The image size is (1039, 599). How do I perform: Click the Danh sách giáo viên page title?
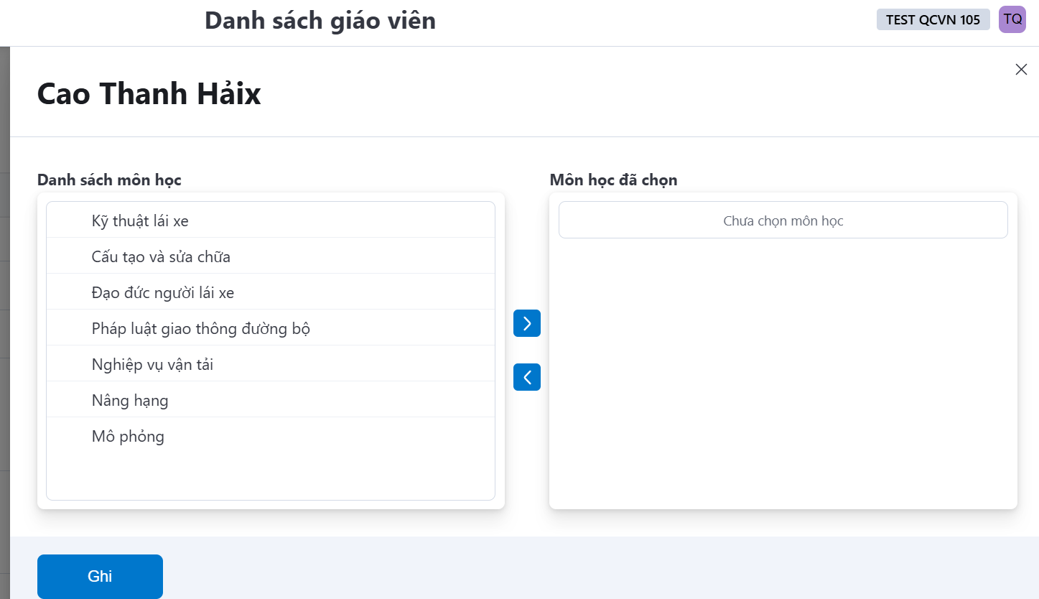(x=320, y=20)
